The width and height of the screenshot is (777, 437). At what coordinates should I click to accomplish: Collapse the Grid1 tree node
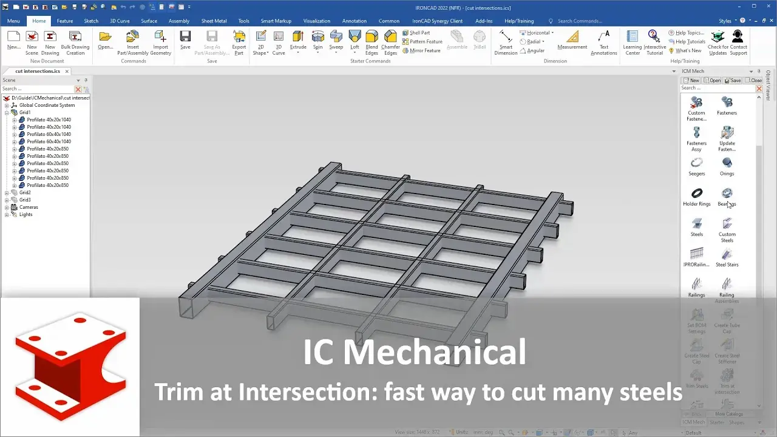click(x=7, y=113)
